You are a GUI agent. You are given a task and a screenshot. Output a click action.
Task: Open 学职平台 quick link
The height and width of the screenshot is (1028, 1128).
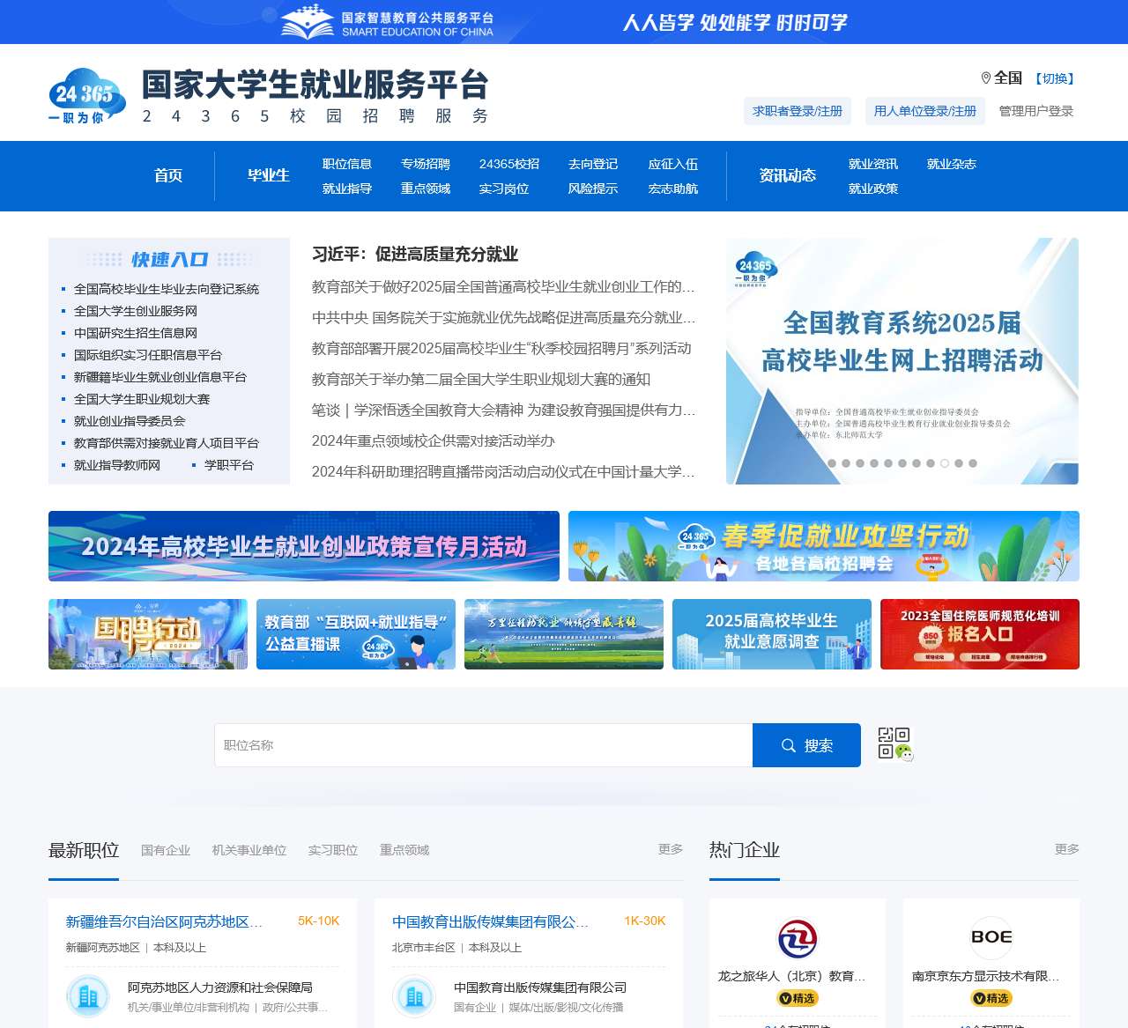click(229, 465)
